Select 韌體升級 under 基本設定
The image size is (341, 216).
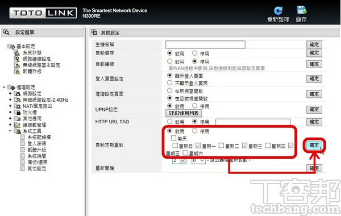pos(32,72)
